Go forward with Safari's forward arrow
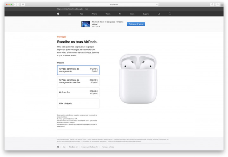Image resolution: width=228 pixels, height=157 pixels. coord(18,4)
